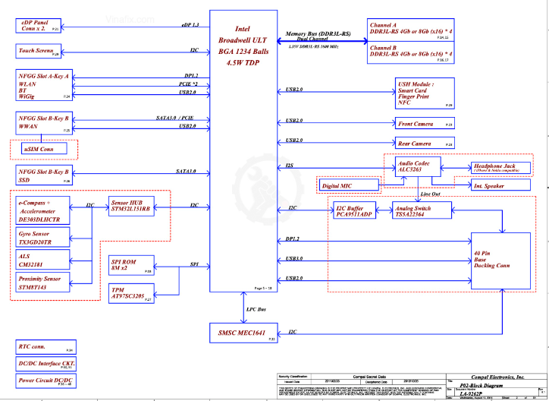
Task: Click the I2S signal label
Action: pos(289,166)
